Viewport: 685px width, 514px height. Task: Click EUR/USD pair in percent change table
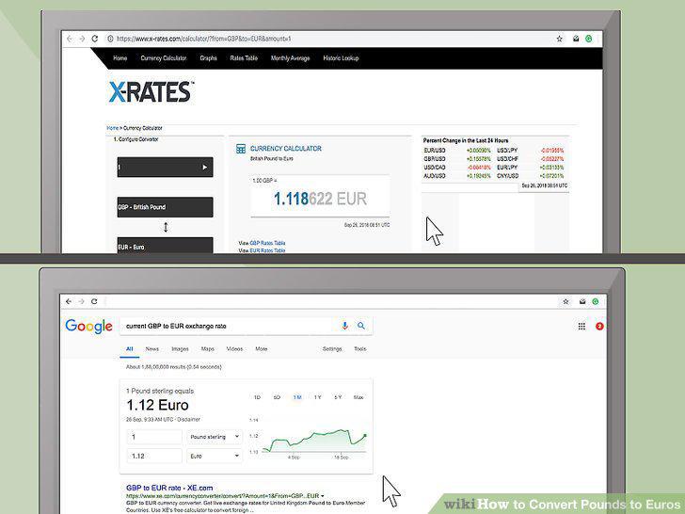pos(435,151)
